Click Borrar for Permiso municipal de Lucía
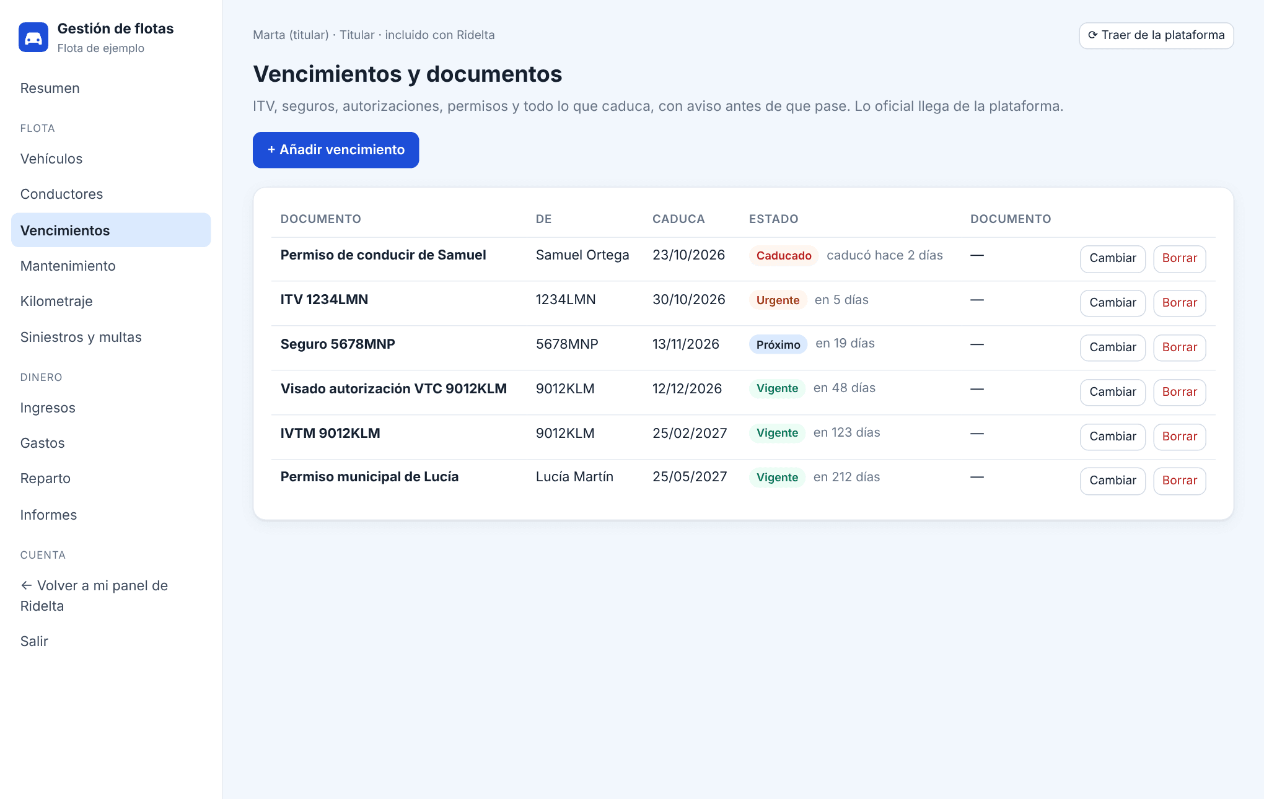 [x=1180, y=481]
